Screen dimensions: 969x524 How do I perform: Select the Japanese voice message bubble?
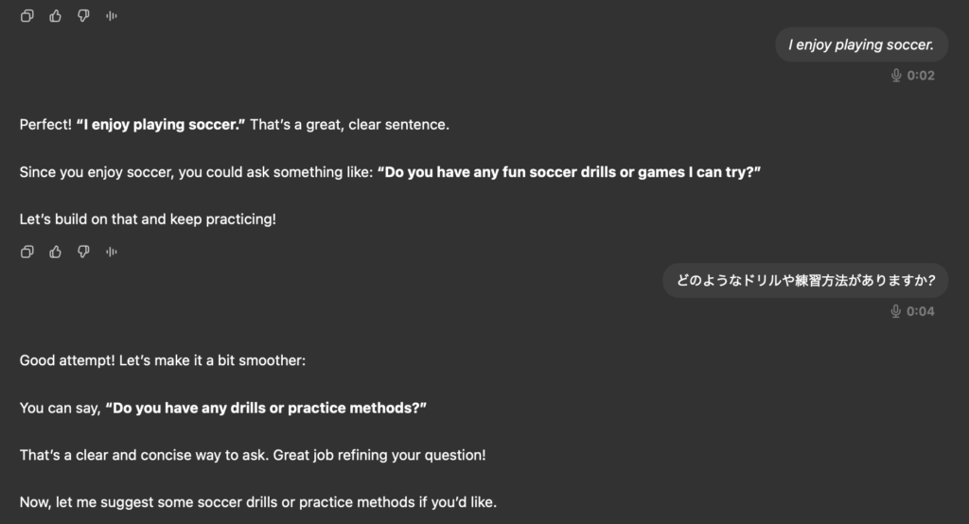[805, 281]
